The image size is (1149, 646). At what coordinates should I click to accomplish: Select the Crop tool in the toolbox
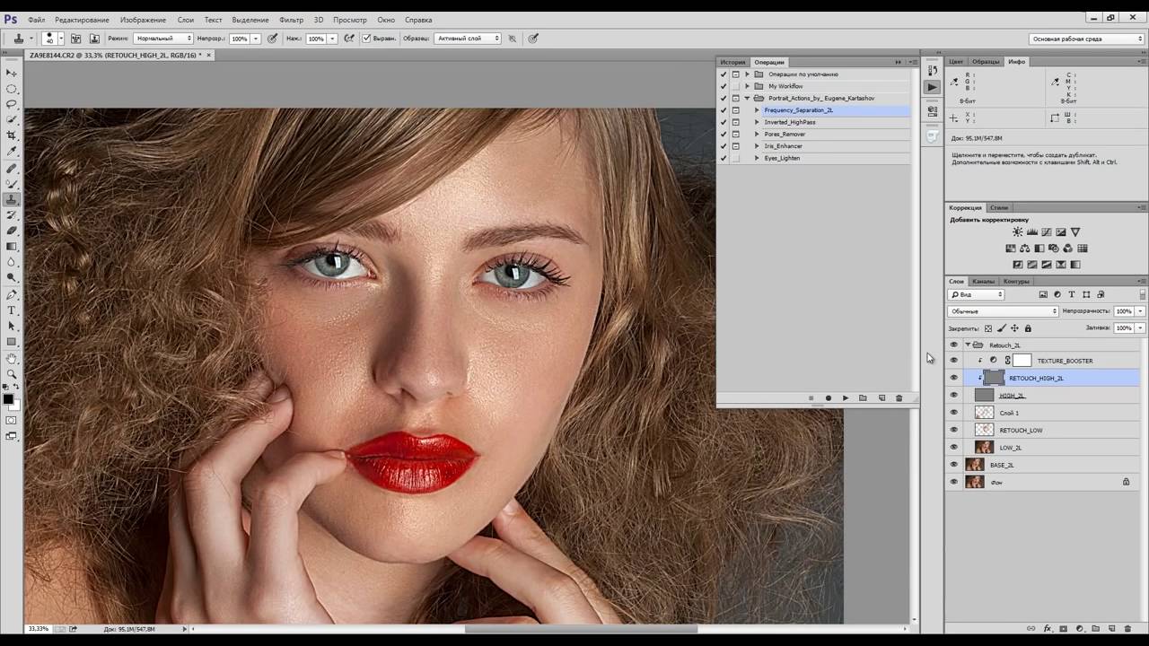[12, 135]
